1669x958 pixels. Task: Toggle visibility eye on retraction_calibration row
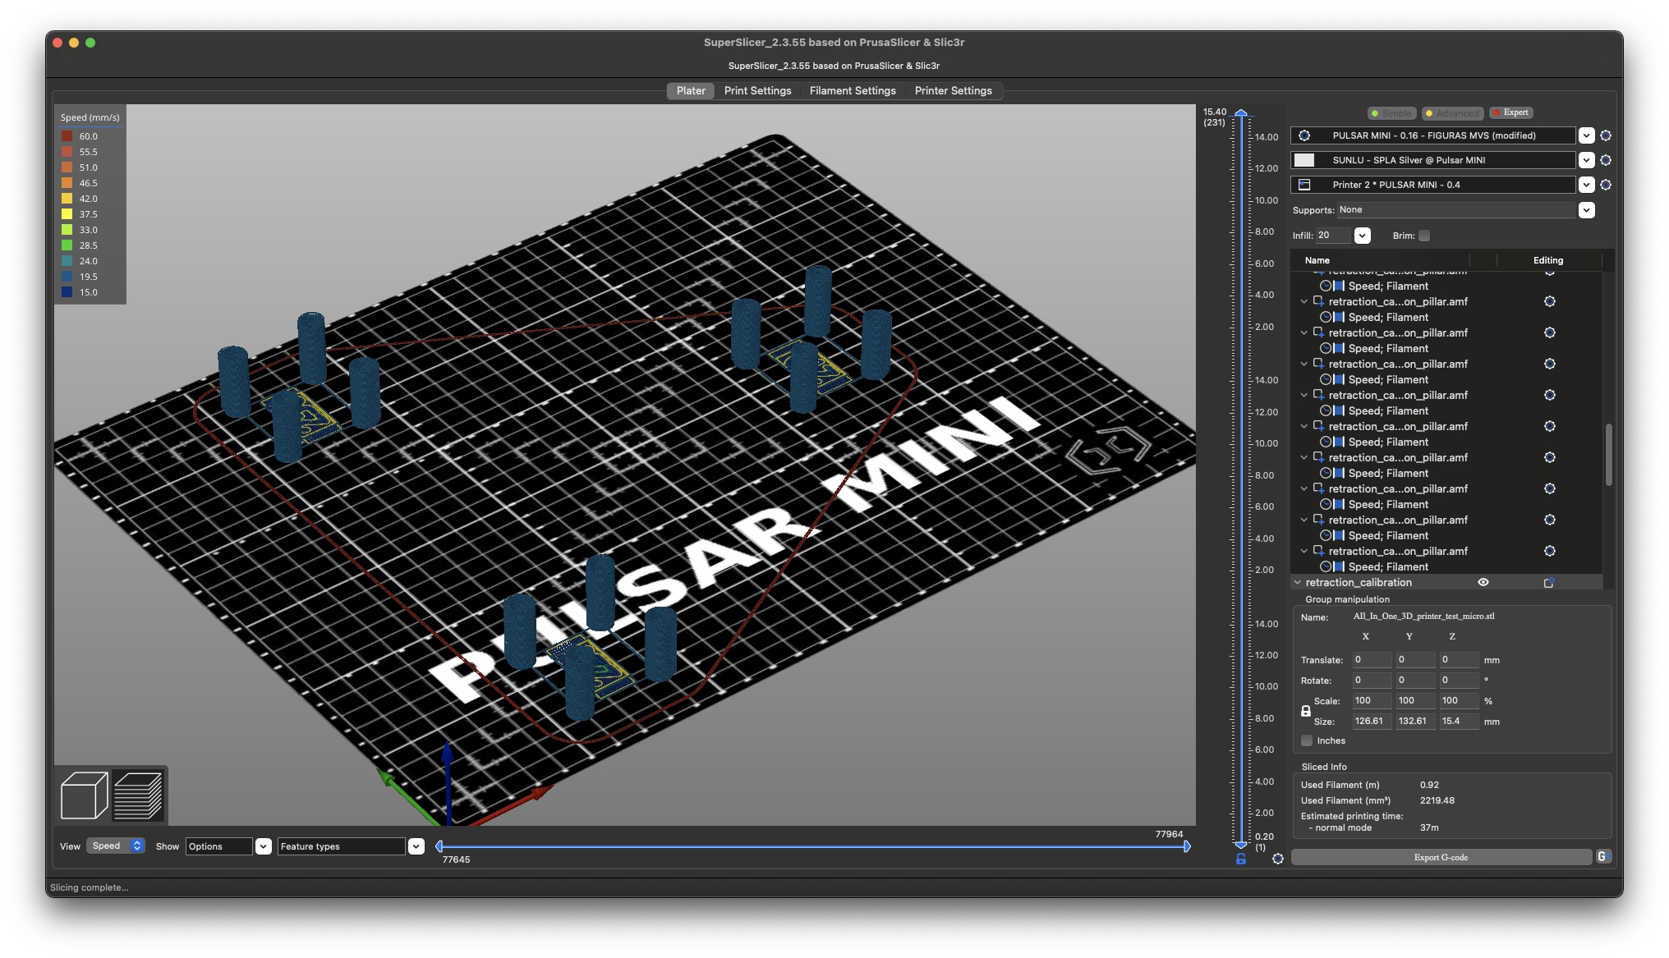(x=1483, y=582)
